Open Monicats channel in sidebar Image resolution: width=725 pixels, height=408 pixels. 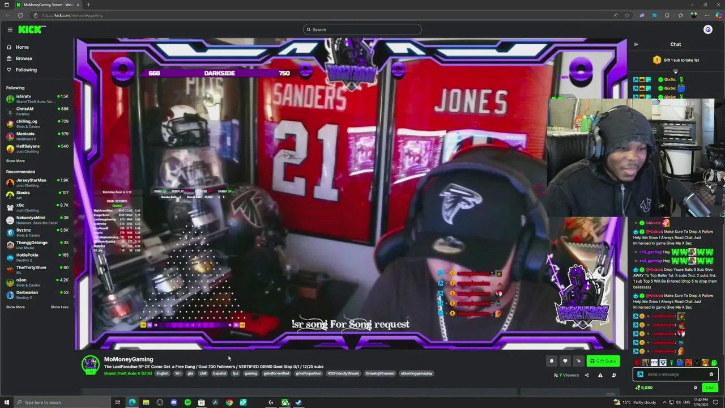point(37,136)
